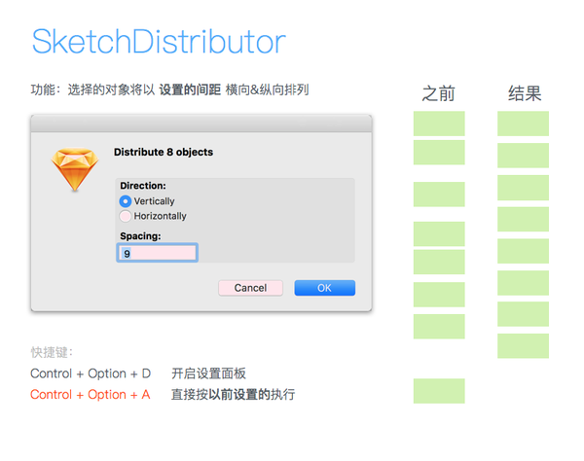
Task: Click the Distribute 8 objects heading
Action: coord(164,152)
